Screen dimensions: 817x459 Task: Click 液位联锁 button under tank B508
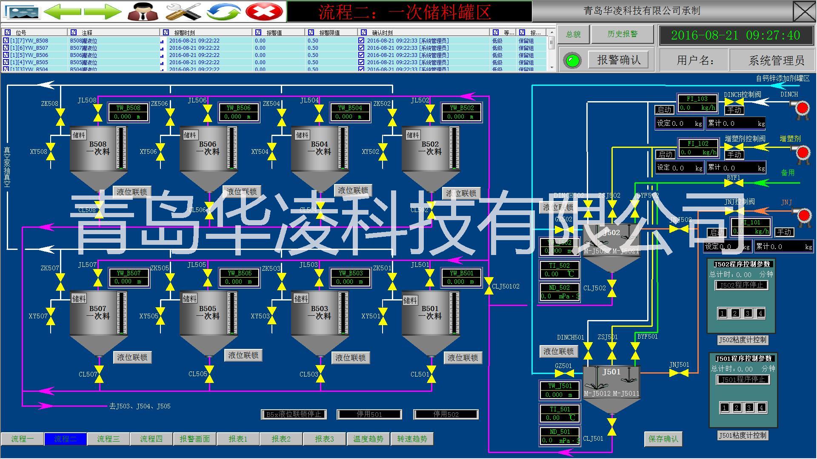coord(132,192)
